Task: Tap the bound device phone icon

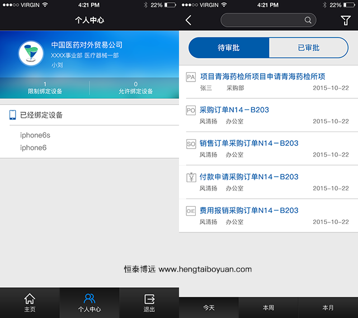Action: coord(12,115)
